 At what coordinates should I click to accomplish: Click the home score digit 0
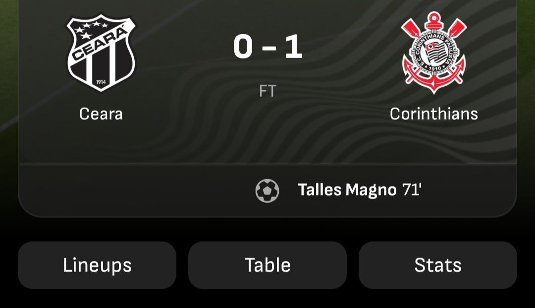(x=243, y=47)
